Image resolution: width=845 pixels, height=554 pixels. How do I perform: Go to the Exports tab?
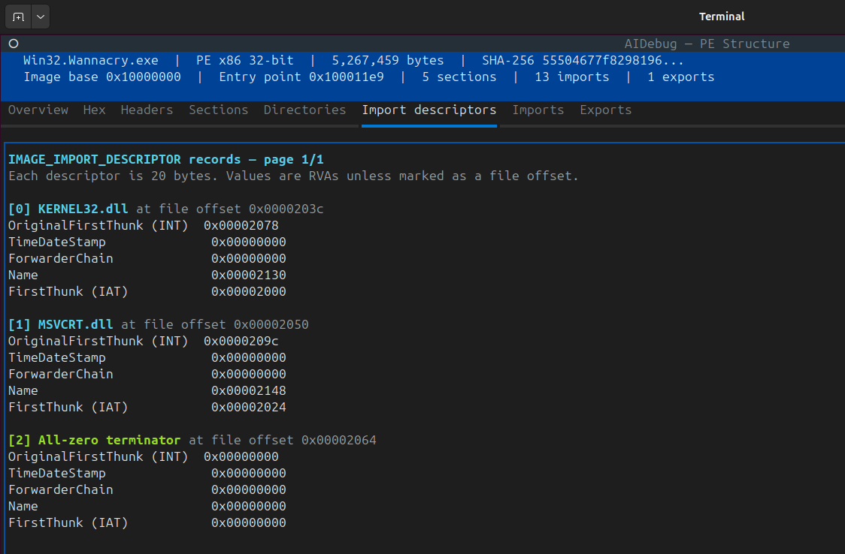pyautogui.click(x=606, y=110)
